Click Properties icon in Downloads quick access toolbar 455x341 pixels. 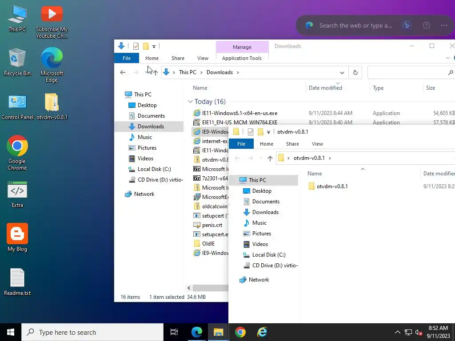136,46
